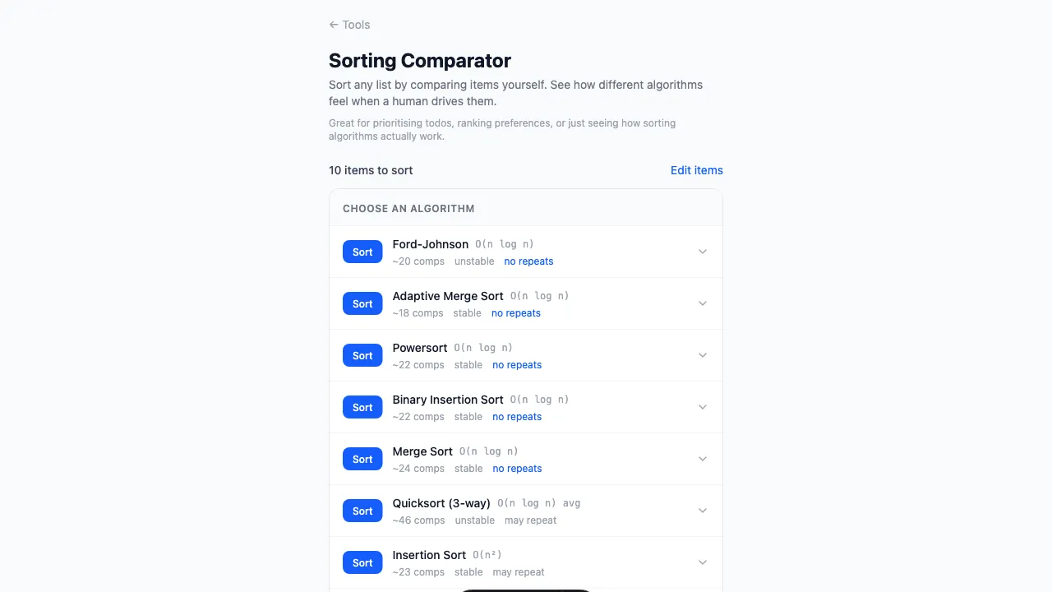Screen dimensions: 1052x592
Task: Start sorting with Adaptive Merge Sort
Action: pos(362,303)
